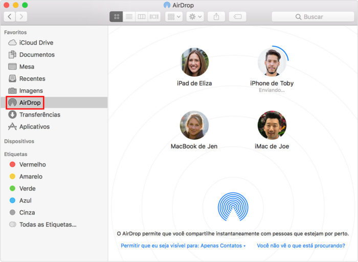Select the Vermelho tag
This screenshot has width=358, height=262.
[x=54, y=164]
